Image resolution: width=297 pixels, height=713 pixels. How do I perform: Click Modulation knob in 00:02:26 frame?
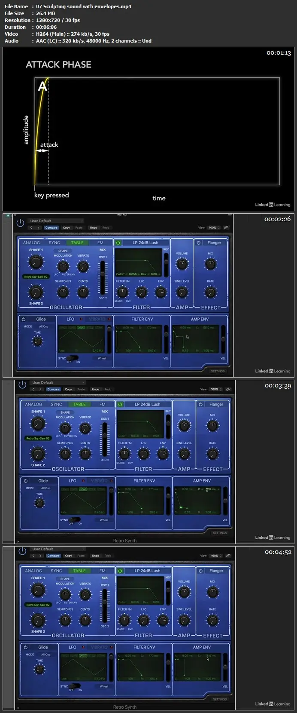point(63,267)
